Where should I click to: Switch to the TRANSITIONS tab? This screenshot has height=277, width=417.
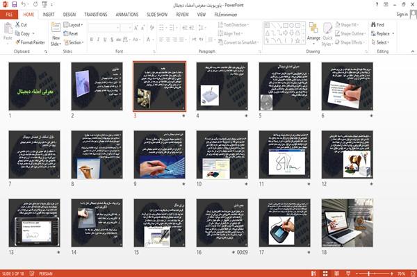point(96,15)
